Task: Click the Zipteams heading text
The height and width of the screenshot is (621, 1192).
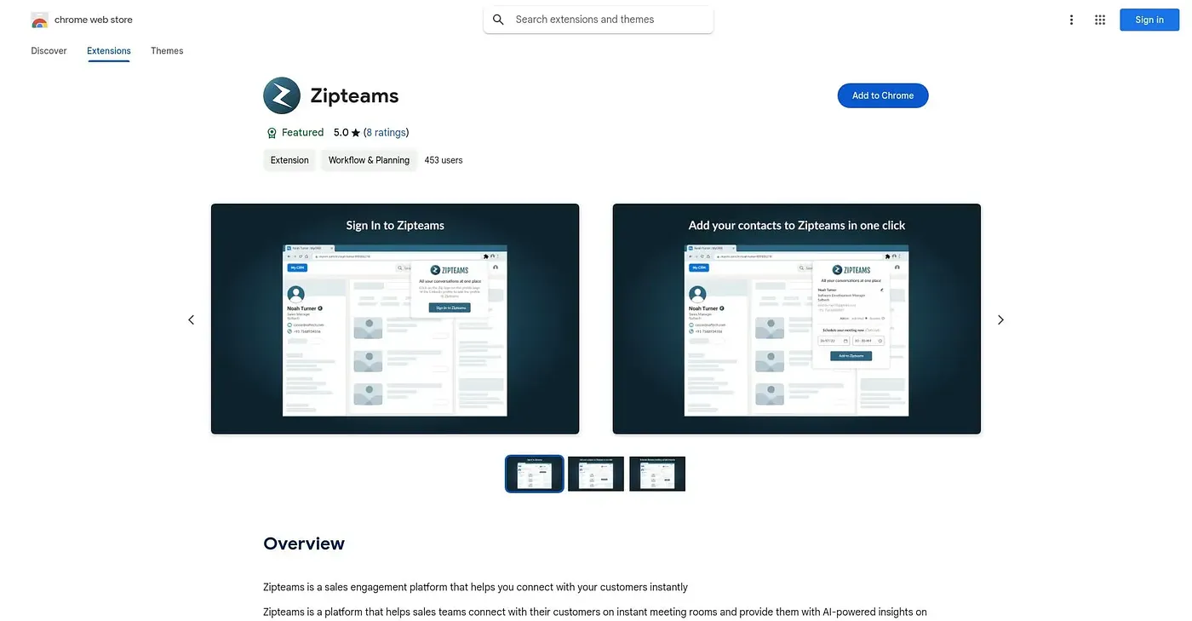Action: tap(354, 96)
